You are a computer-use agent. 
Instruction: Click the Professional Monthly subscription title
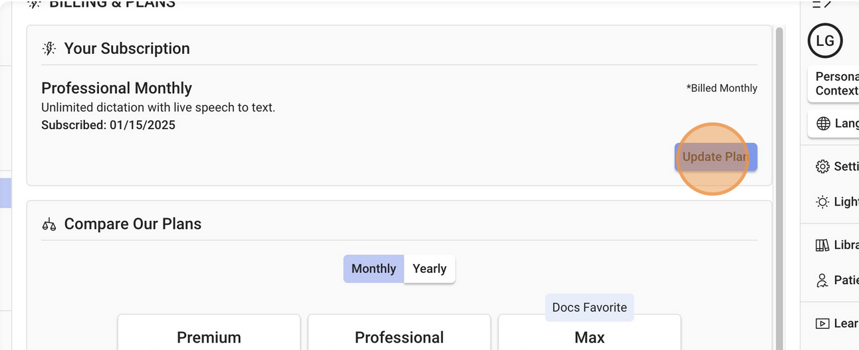pos(116,88)
